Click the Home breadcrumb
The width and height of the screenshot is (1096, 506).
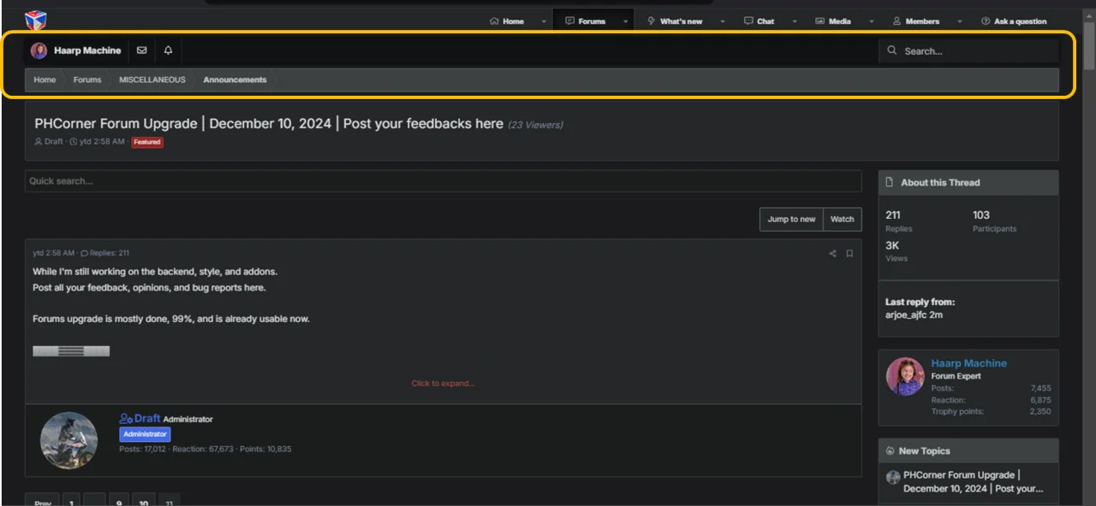[x=45, y=79]
